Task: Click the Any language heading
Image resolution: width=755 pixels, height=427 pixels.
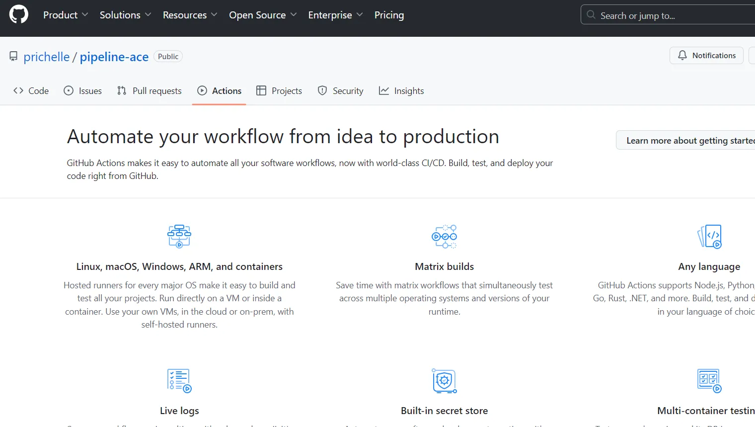Action: click(x=709, y=266)
